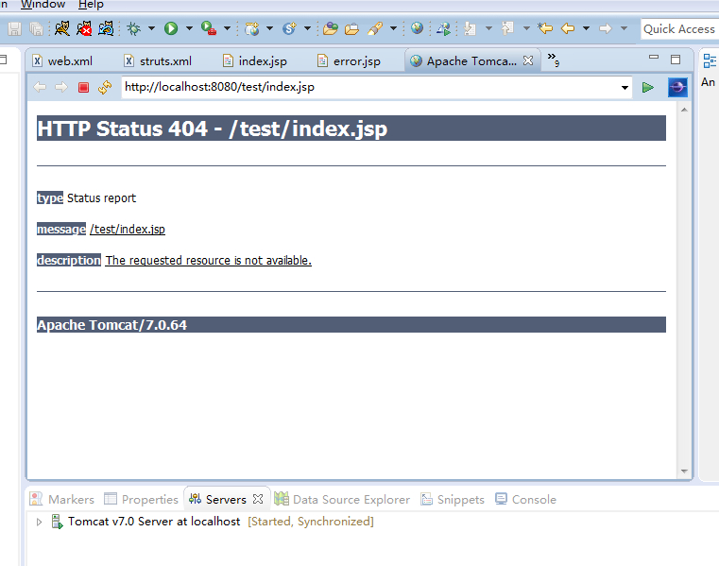
Task: Click the browser Back arrow
Action: [40, 87]
